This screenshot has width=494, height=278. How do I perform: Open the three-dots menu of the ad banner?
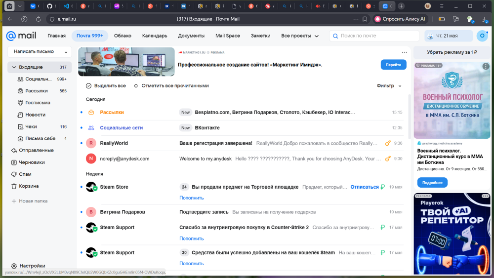404,52
